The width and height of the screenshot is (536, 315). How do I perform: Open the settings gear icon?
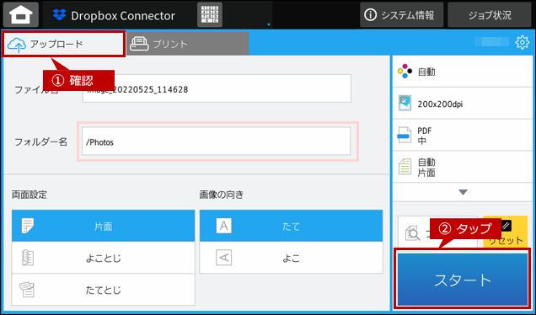click(x=522, y=42)
